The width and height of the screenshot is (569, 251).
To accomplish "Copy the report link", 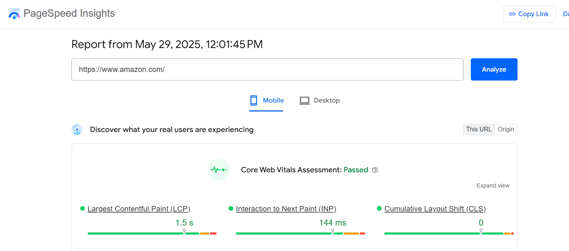I will pos(529,14).
